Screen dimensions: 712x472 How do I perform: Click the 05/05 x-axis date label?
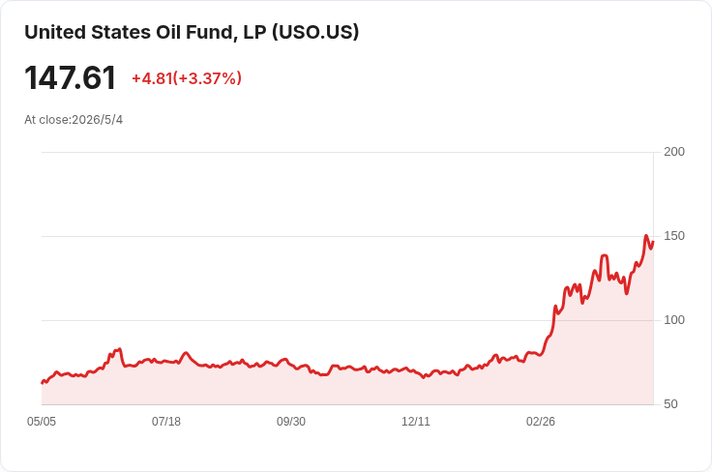coord(42,422)
